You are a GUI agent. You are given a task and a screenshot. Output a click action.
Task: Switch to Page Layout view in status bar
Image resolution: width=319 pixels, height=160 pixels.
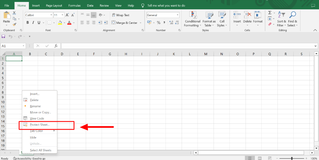click(260, 158)
